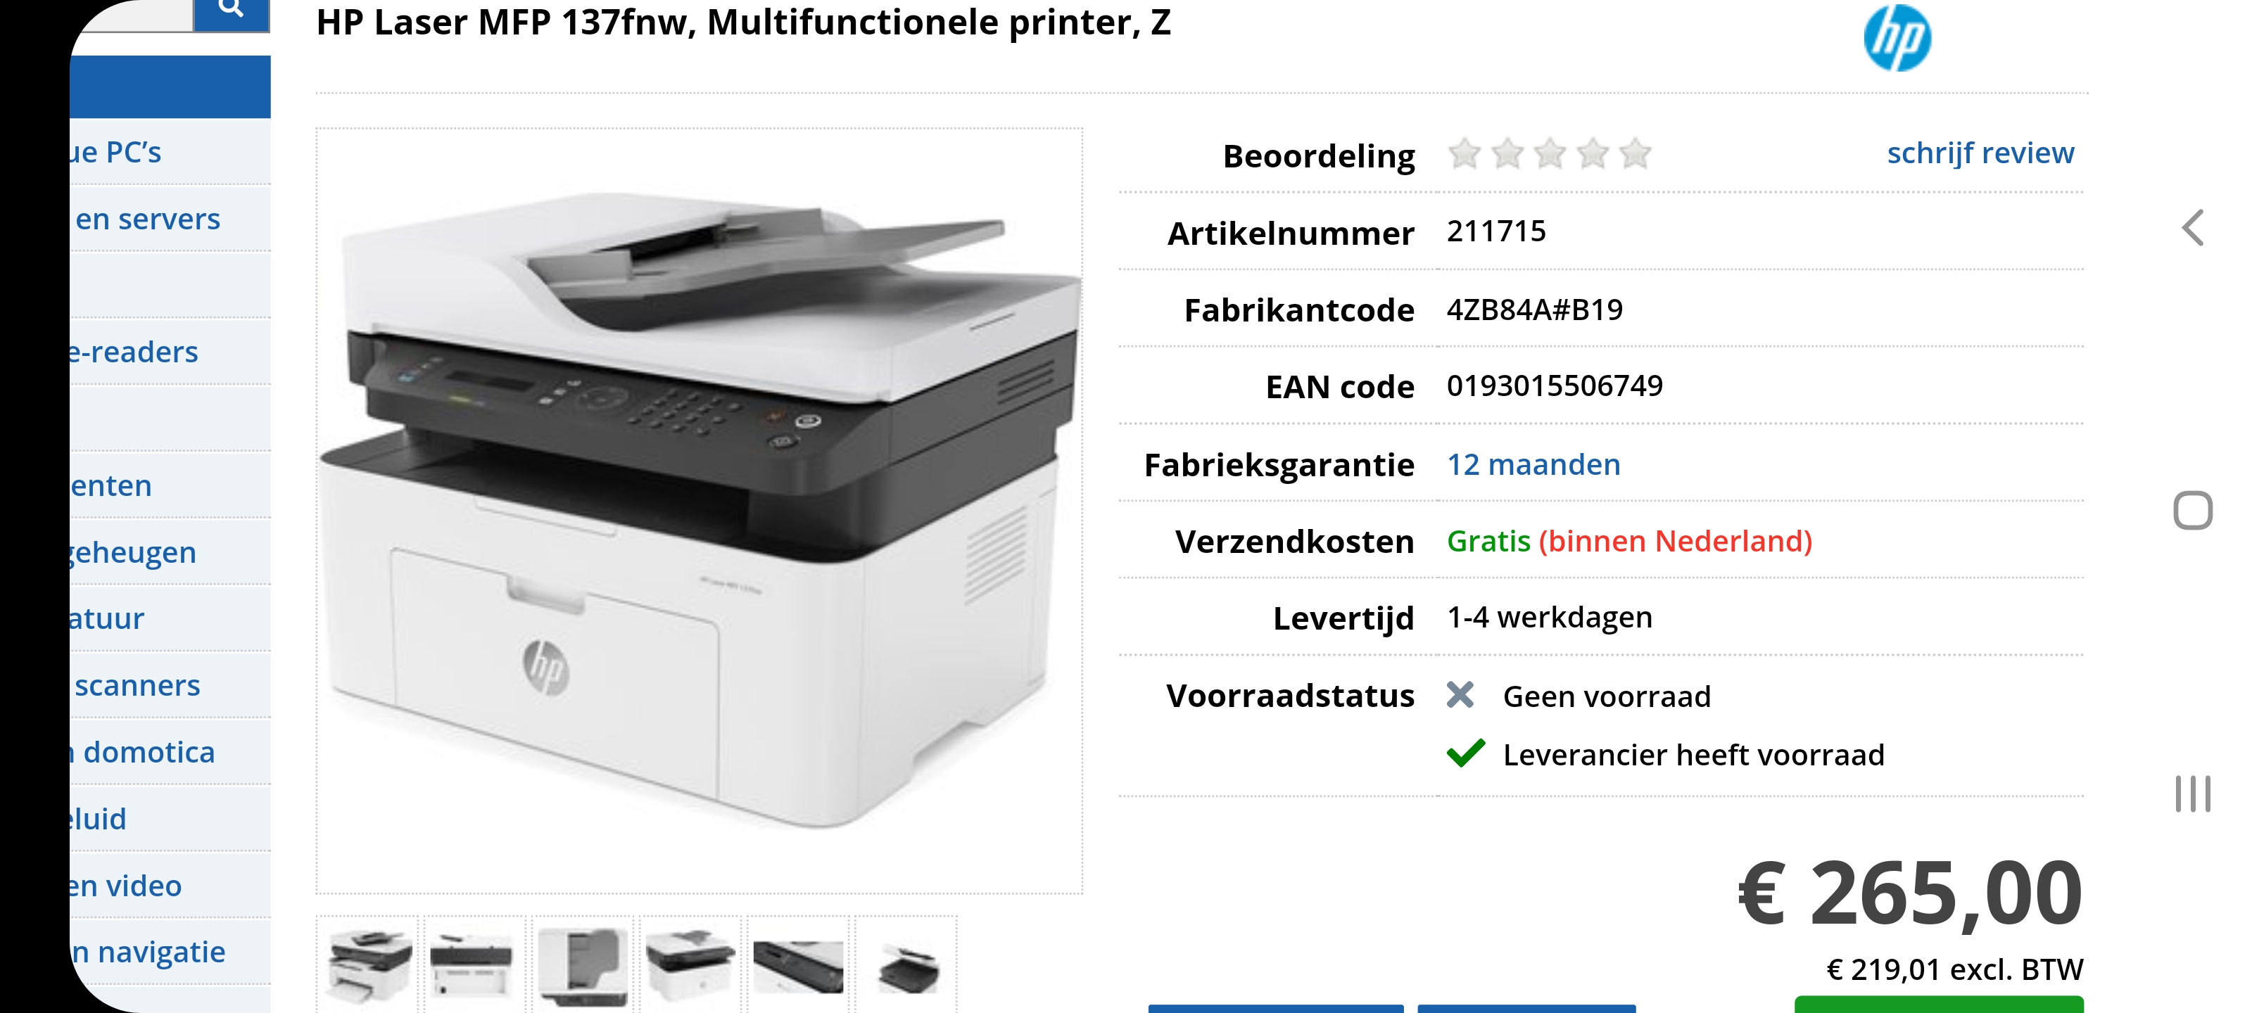This screenshot has height=1013, width=2252.
Task: Tap the Android back arrow
Action: [x=2193, y=228]
